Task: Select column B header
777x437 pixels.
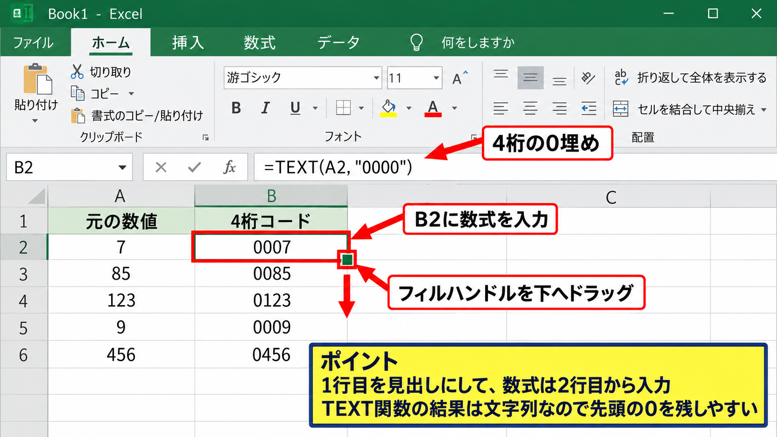Action: pos(271,196)
